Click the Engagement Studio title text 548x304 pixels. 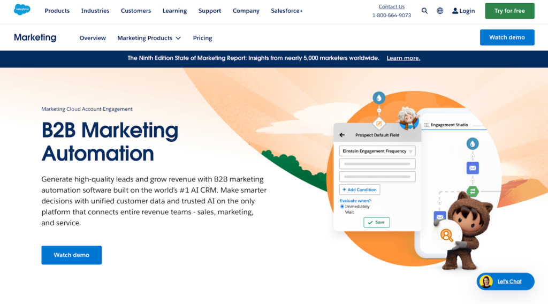point(449,125)
